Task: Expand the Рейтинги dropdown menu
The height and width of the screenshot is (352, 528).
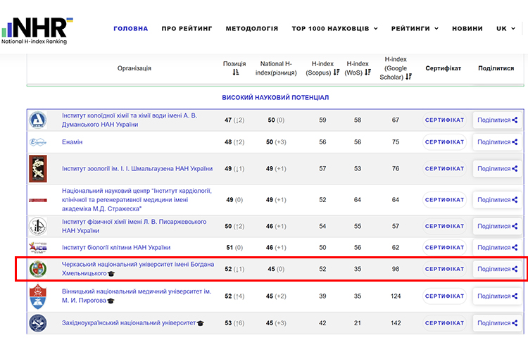Action: point(415,29)
